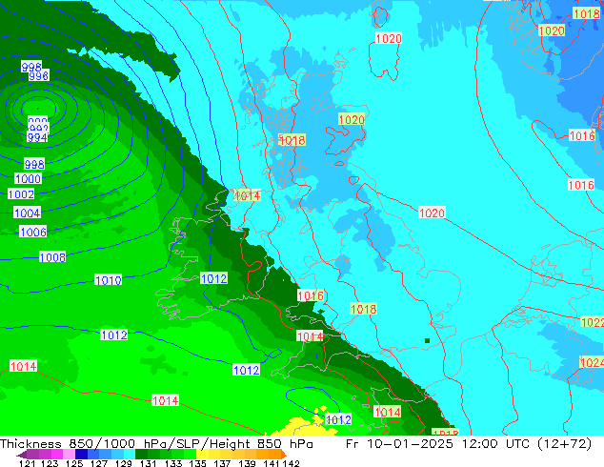Screen dimensions: 604x467
Task: Click the red 1024 pressure label
Action: click(592, 362)
